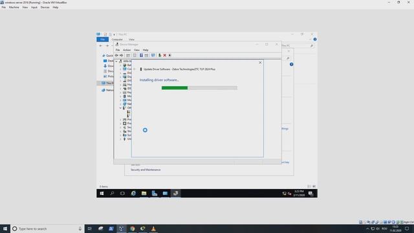Launch Internet Explorer from guest taskbar
The height and width of the screenshot is (233, 414).
133,194
